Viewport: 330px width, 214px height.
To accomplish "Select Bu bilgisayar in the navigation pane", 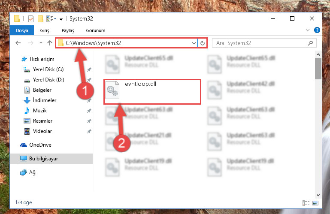I will pyautogui.click(x=51, y=159).
